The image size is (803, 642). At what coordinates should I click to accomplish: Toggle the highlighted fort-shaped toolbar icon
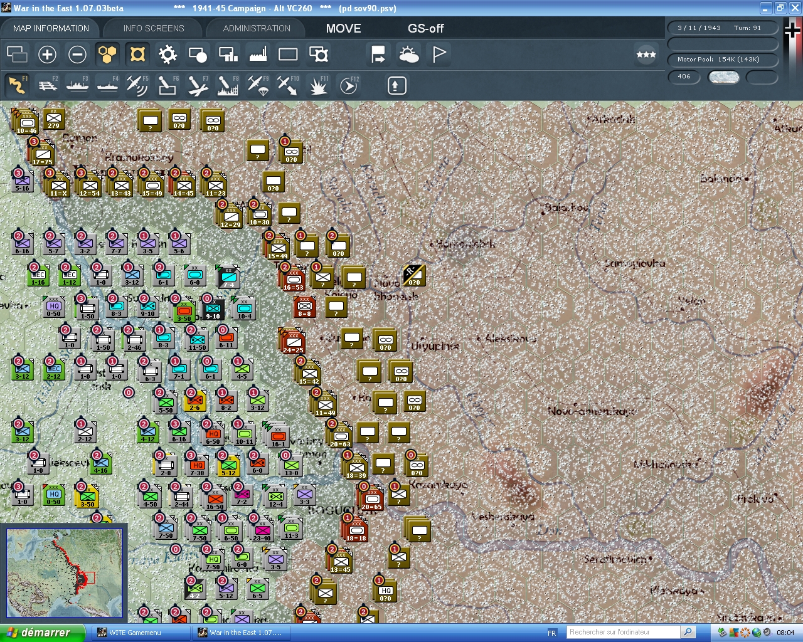(137, 55)
